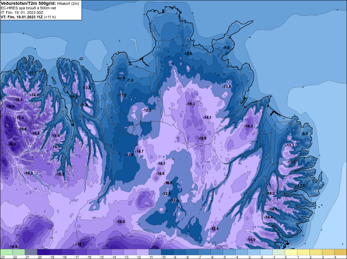Click the -11.8 temperature label

click(x=84, y=105)
